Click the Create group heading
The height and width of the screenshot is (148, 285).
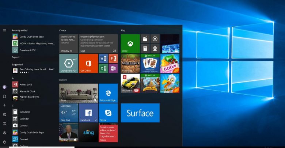62,30
